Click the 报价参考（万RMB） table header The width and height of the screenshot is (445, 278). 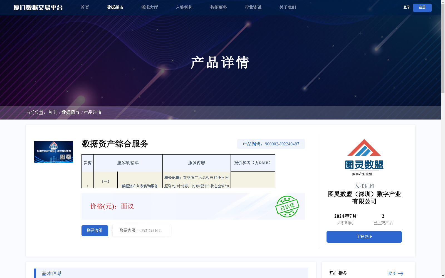click(253, 163)
